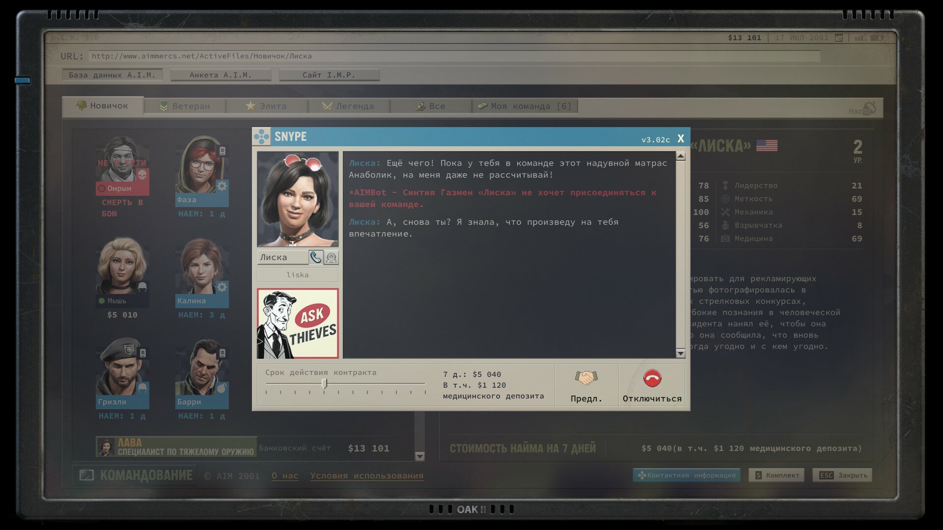Follow the Условия использования link

pyautogui.click(x=367, y=476)
